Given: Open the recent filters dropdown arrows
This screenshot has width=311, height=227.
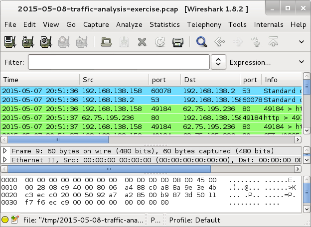Looking at the screenshot, I should pyautogui.click(x=218, y=62).
